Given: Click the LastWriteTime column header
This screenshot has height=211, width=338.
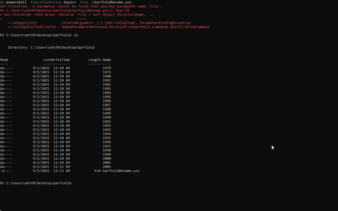Looking at the screenshot, I should [56, 60].
